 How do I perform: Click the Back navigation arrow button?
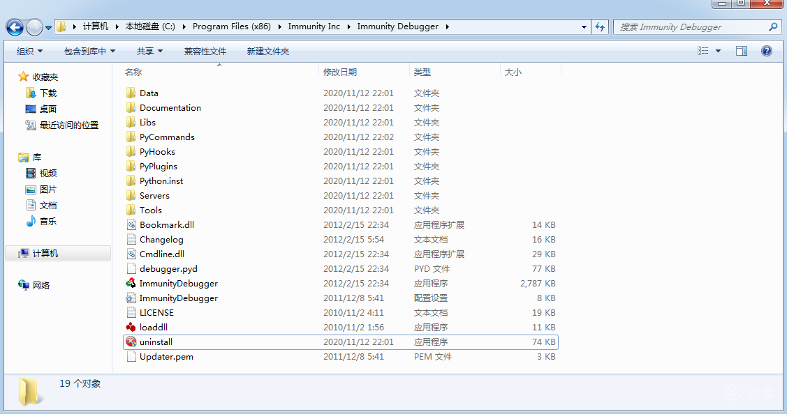(x=15, y=27)
